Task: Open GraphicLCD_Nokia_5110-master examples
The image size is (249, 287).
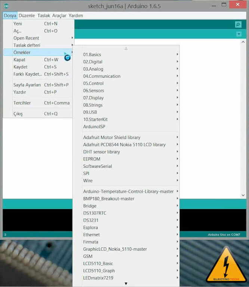Action: [x=126, y=249]
